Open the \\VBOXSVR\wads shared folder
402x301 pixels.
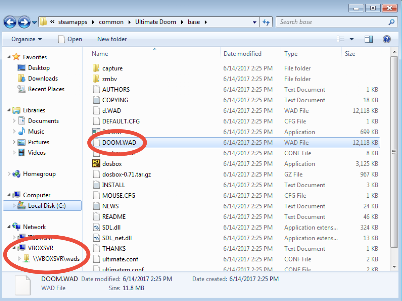(x=56, y=259)
